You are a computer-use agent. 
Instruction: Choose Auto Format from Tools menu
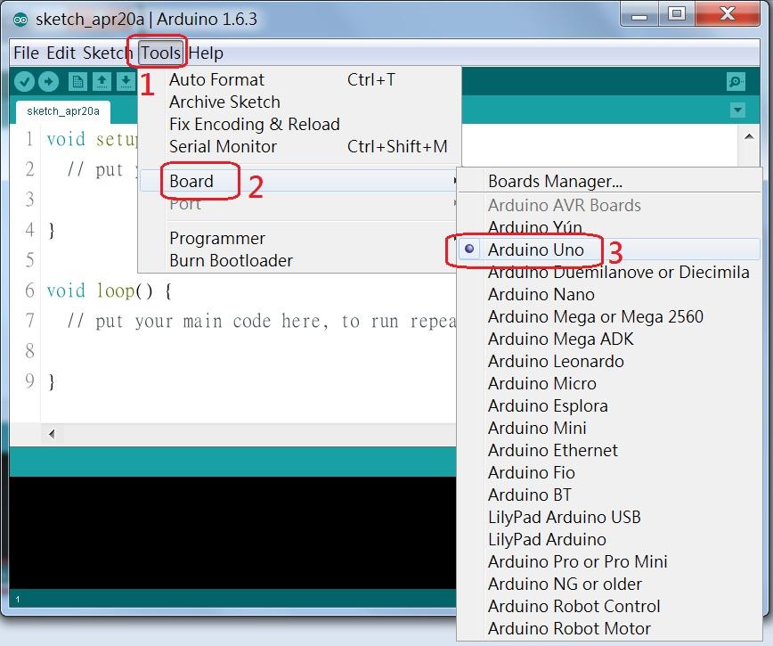299,80
